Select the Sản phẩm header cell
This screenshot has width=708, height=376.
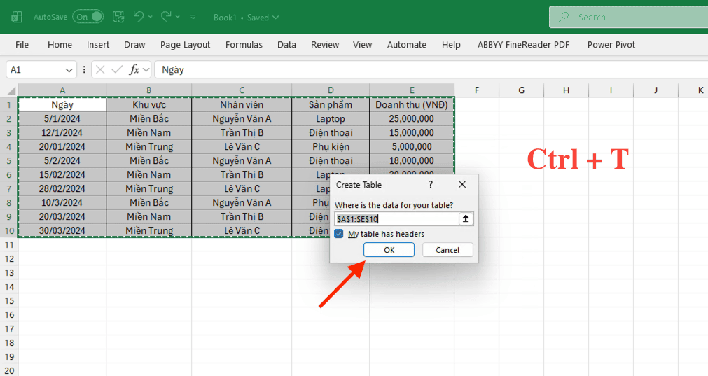pyautogui.click(x=331, y=105)
